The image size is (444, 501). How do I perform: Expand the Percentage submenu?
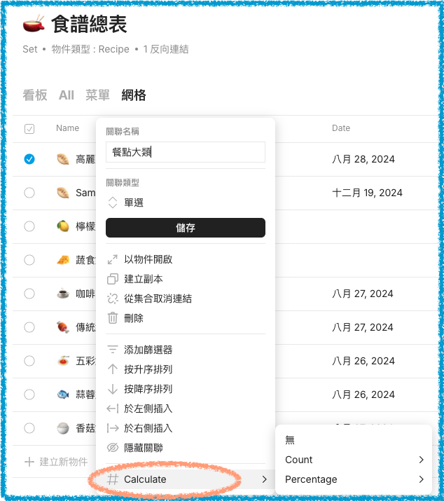[x=353, y=479]
